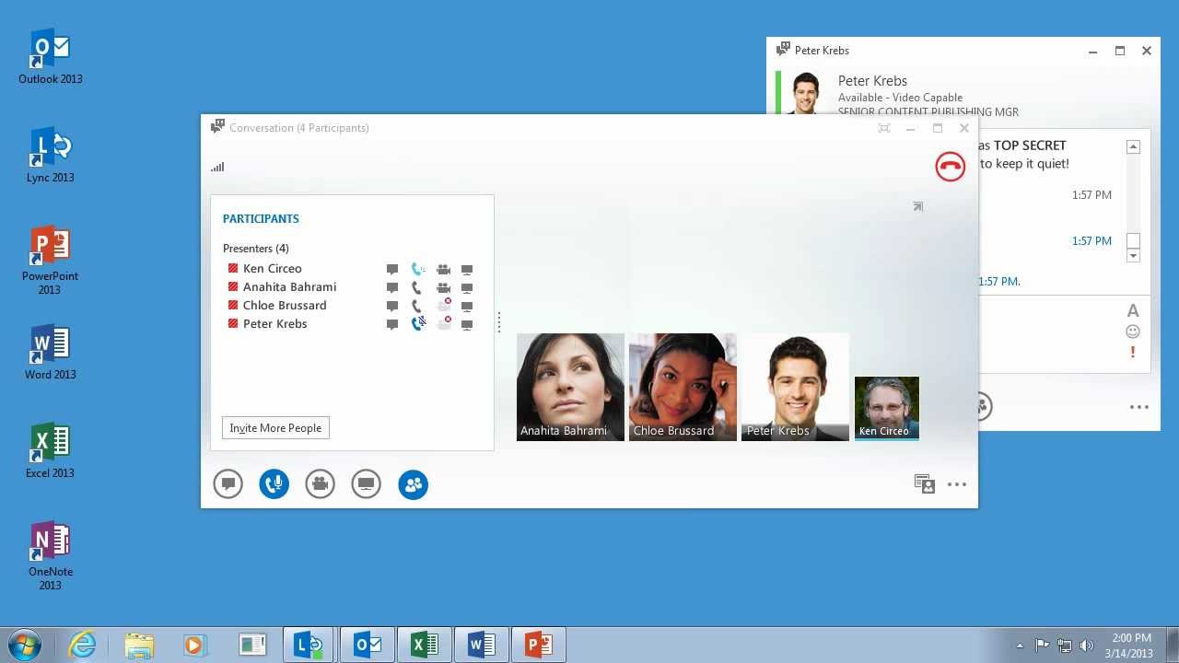This screenshot has height=663, width=1179.
Task: Open emoticon picker in Peter Krebs window
Action: pyautogui.click(x=1133, y=331)
